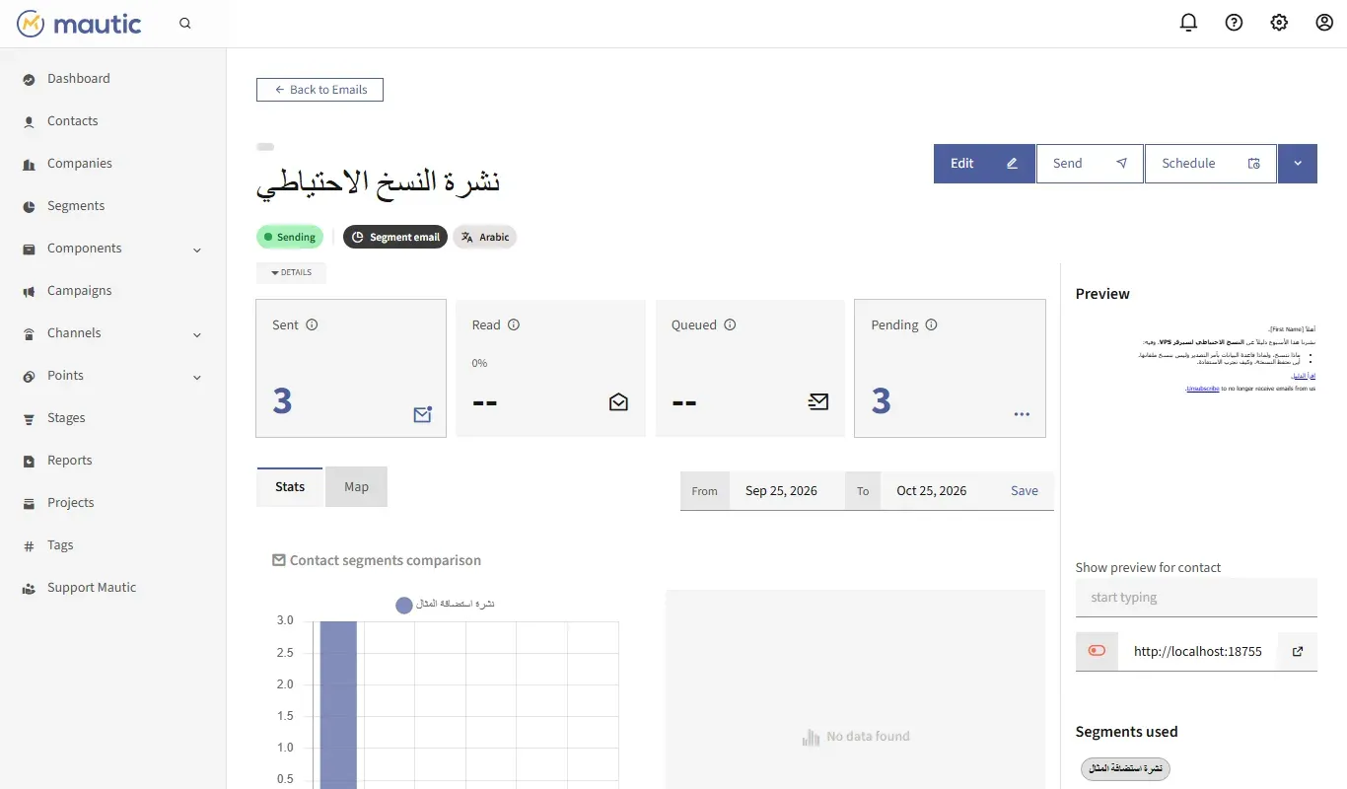Open the notifications bell icon
This screenshot has height=789, width=1347.
[x=1188, y=23]
